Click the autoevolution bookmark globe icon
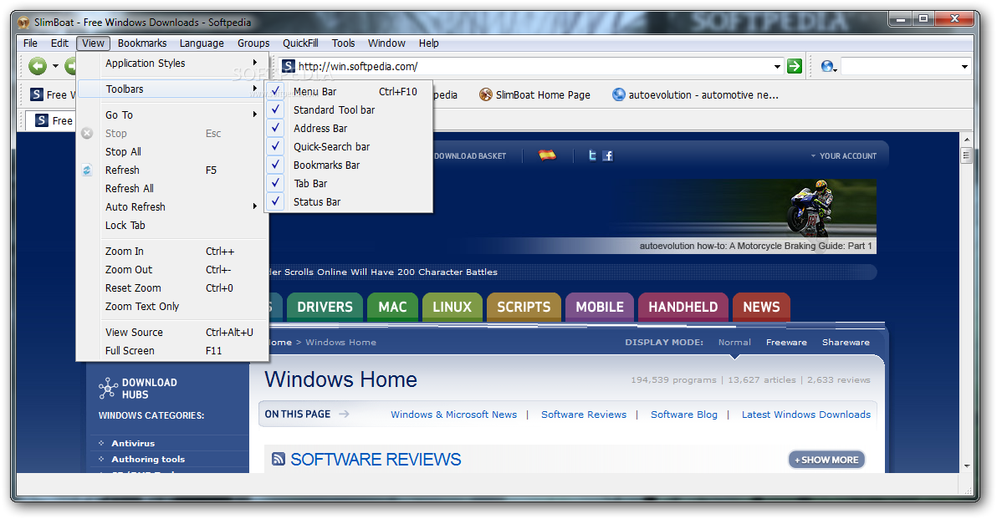The height and width of the screenshot is (519, 997). tap(619, 94)
